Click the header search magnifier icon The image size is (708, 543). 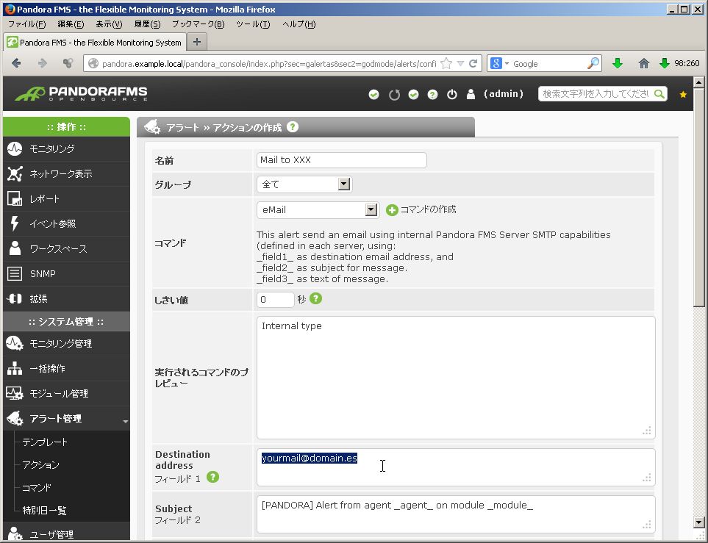click(x=659, y=94)
